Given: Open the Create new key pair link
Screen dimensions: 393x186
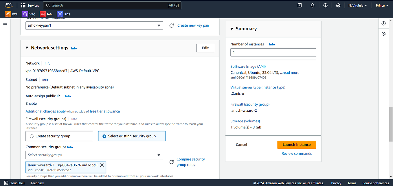Looking at the screenshot, I should click(193, 25).
